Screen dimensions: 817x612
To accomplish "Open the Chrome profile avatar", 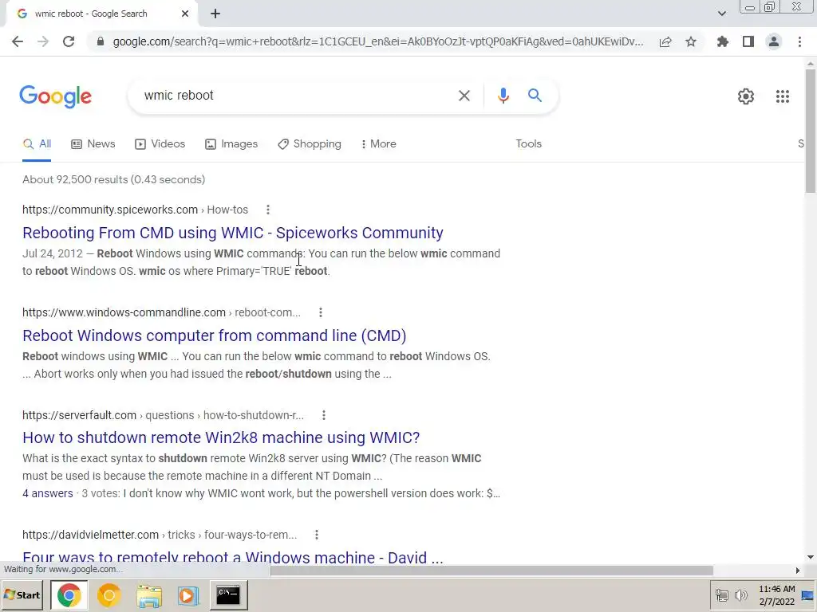I will point(774,41).
